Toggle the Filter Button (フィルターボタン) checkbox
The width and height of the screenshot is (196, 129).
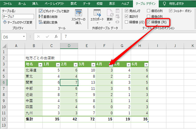pos(171,11)
